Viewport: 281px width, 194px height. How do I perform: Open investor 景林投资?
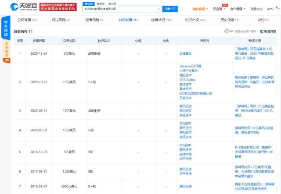click(185, 89)
